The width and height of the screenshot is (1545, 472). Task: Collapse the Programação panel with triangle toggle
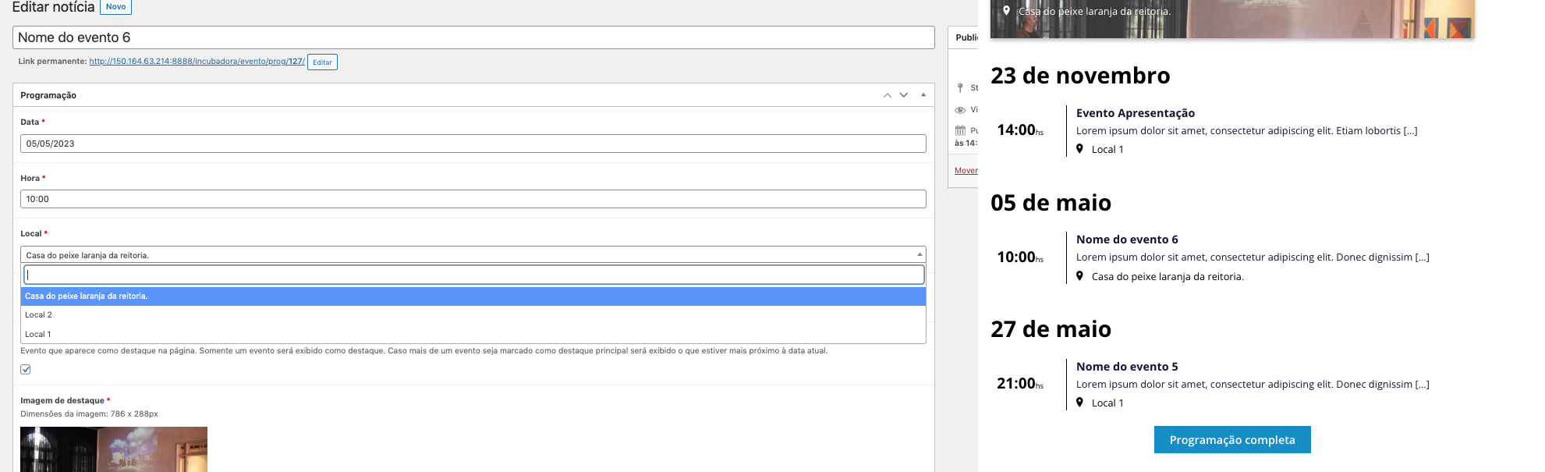tap(923, 95)
